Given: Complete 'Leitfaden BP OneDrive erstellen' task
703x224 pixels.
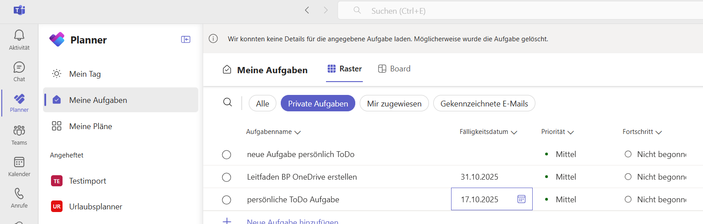Looking at the screenshot, I should coord(227,177).
